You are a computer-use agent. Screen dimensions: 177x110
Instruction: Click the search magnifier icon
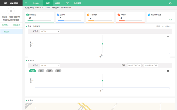34,3
